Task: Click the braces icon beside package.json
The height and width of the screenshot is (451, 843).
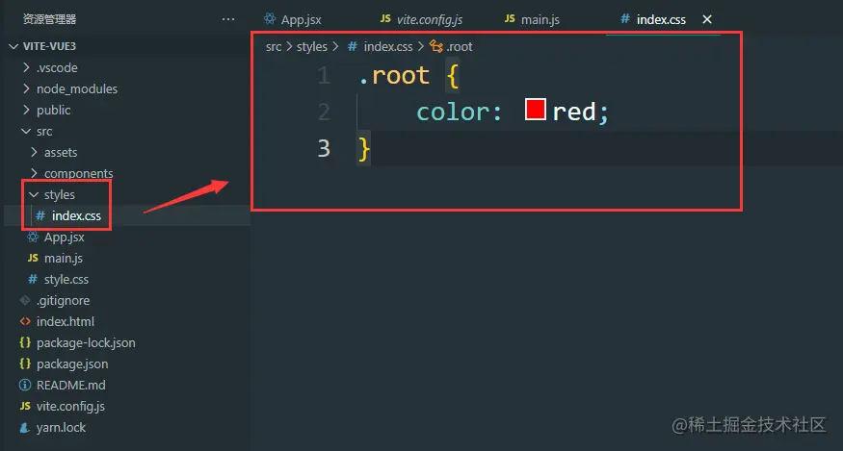Action: click(25, 363)
